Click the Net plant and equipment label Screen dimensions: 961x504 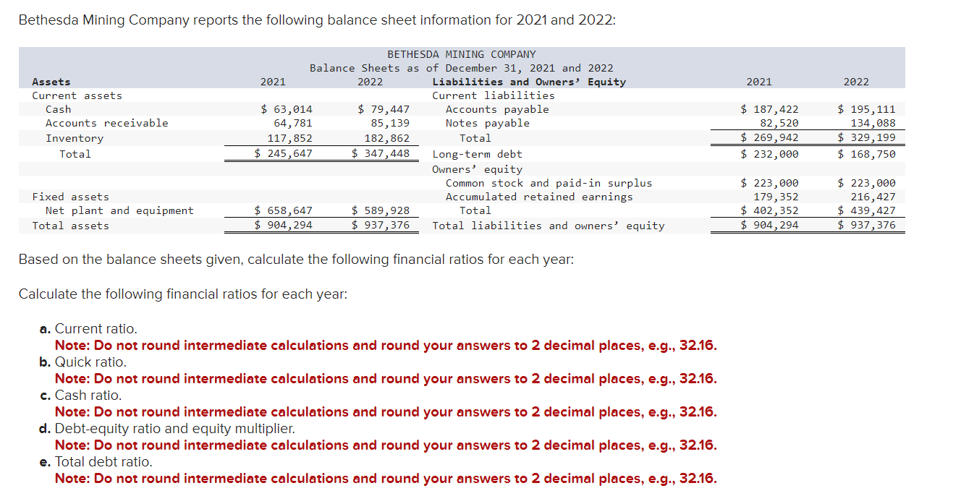point(119,210)
